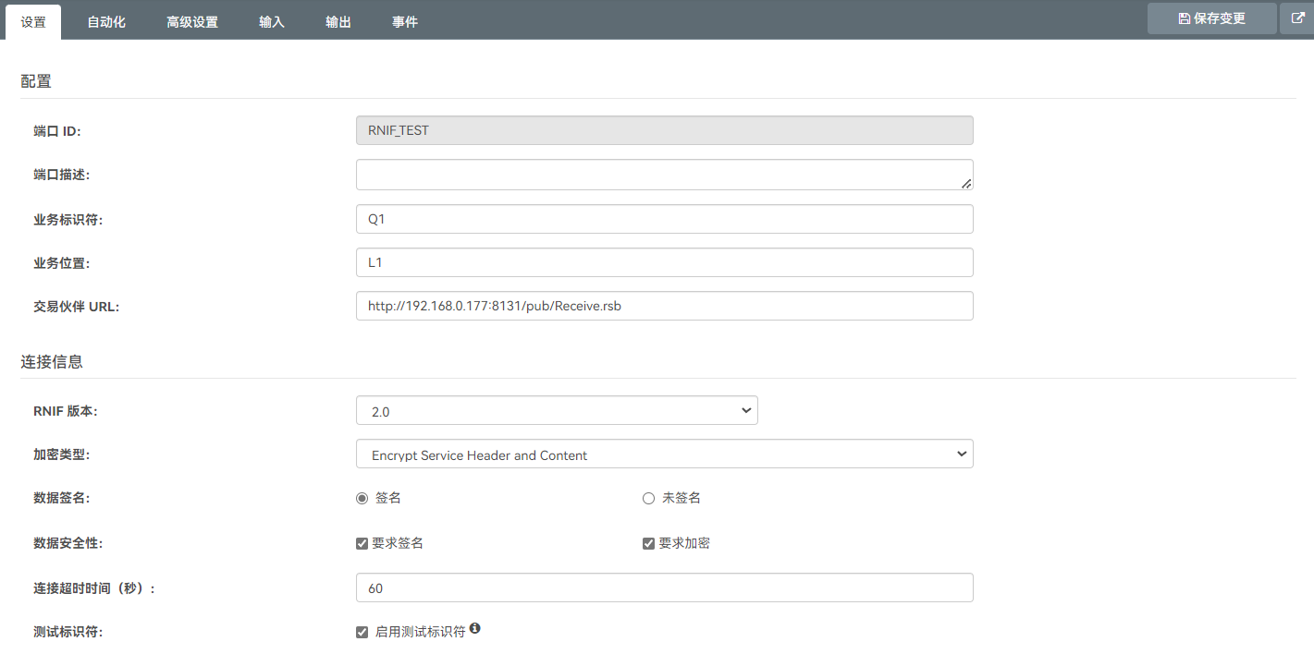1314x654 pixels.
Task: Switch to the 自动化 tab
Action: (x=106, y=22)
